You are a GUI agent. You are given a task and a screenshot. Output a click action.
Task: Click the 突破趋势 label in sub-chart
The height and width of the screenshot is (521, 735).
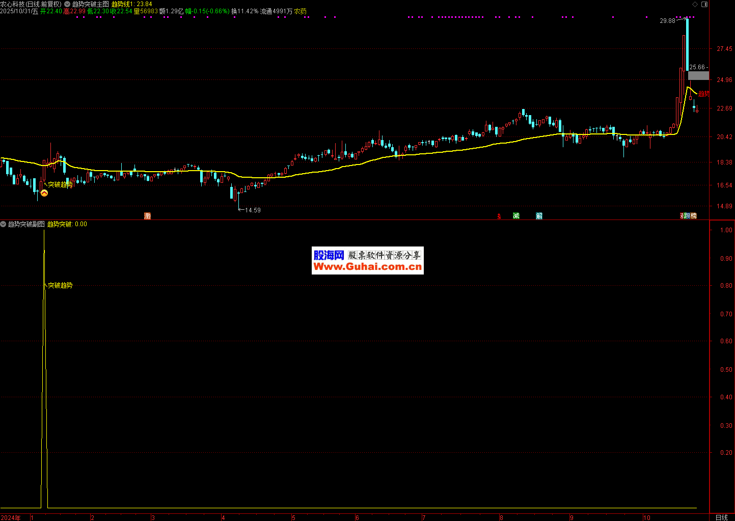pos(60,286)
